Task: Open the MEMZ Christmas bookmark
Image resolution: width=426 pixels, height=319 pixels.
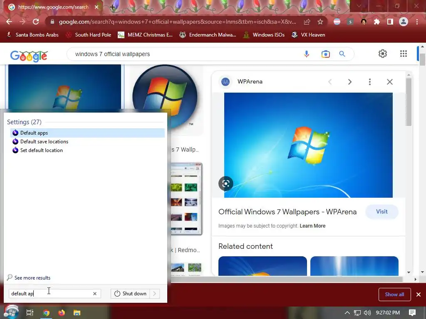Action: coord(145,35)
